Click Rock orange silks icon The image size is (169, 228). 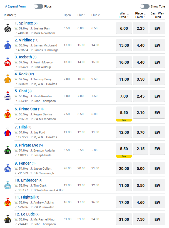click(8, 79)
